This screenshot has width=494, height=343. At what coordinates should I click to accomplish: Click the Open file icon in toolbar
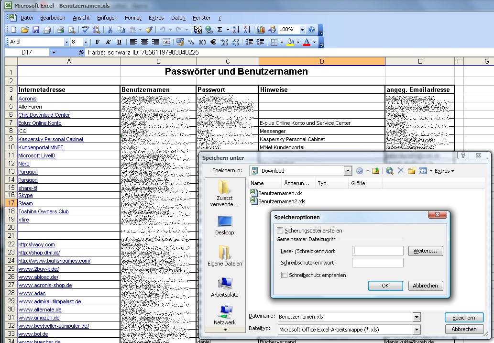tap(25, 30)
